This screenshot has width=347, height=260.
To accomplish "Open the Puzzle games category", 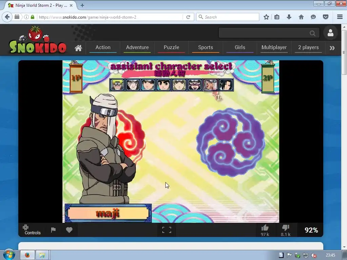I will (x=171, y=47).
